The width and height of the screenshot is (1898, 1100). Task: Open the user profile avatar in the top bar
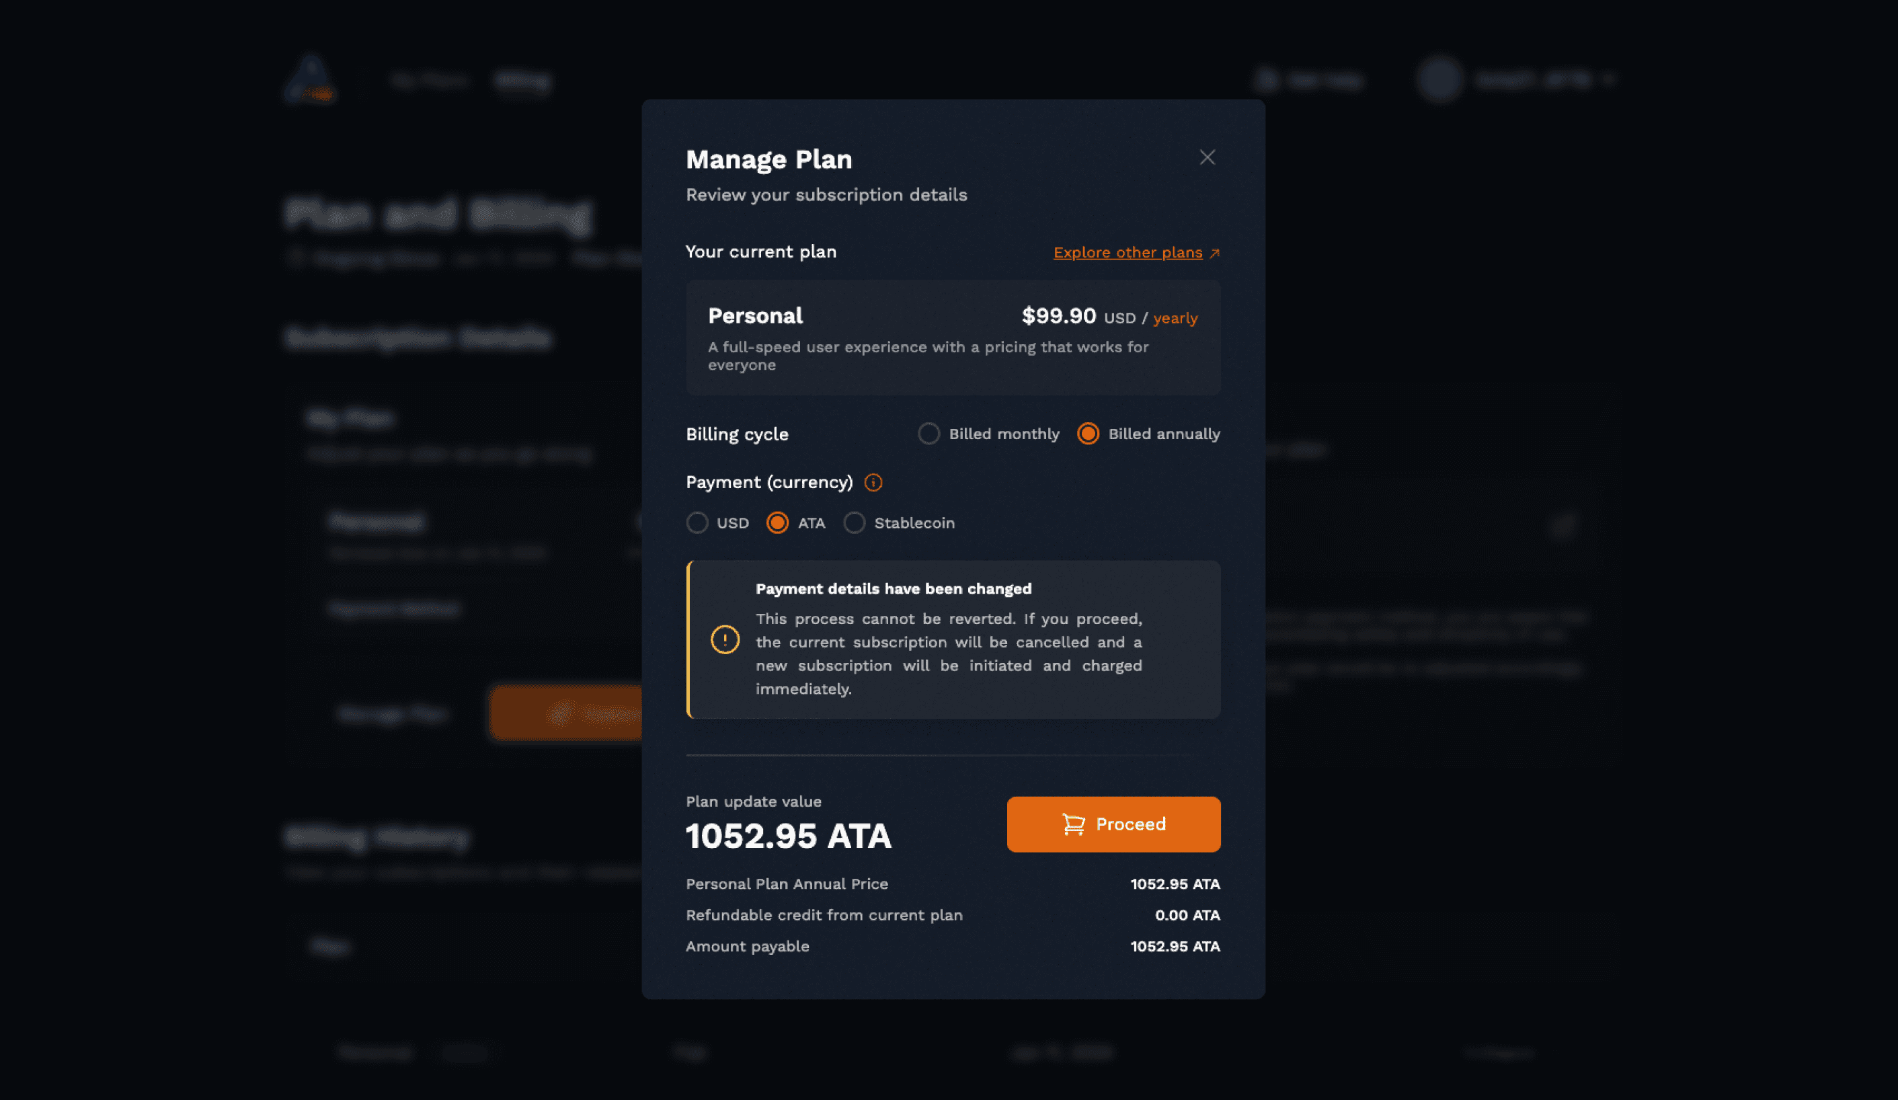point(1439,79)
